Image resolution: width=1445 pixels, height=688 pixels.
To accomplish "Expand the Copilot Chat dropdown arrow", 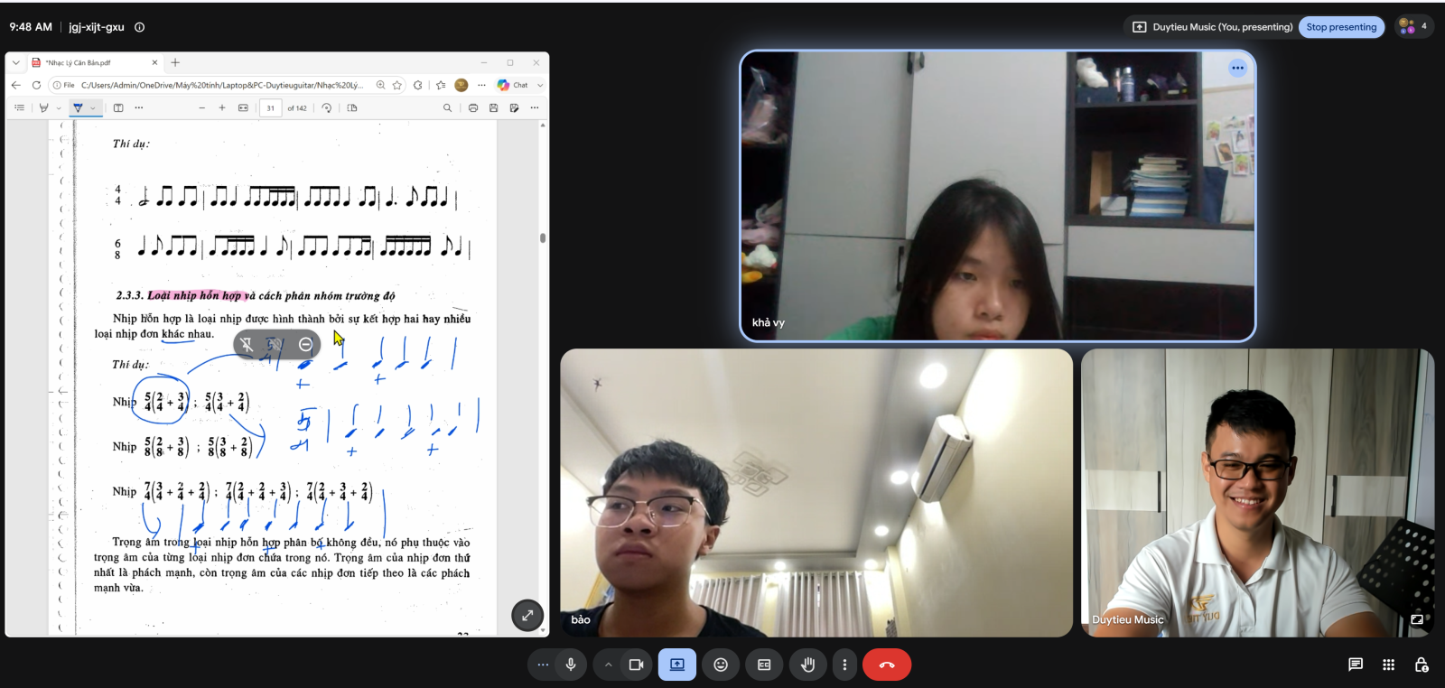I will 540,85.
